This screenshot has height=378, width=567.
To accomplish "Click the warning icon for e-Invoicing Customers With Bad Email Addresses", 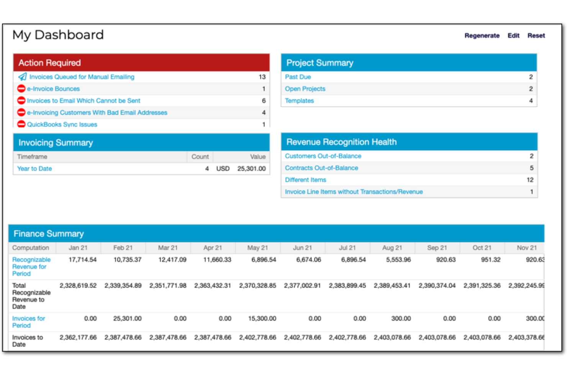I will pyautogui.click(x=21, y=112).
